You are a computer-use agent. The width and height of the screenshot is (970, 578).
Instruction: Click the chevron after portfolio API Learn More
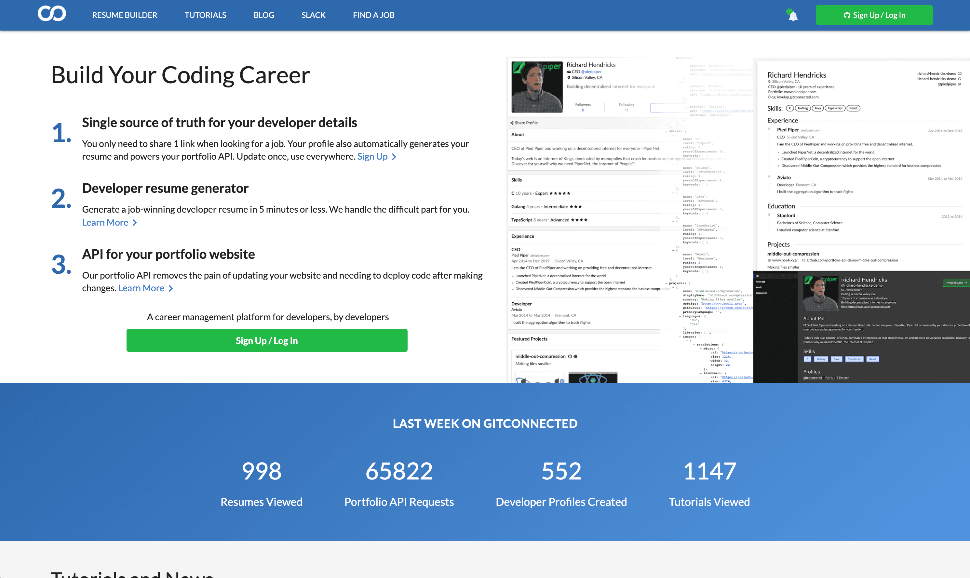pyautogui.click(x=170, y=289)
